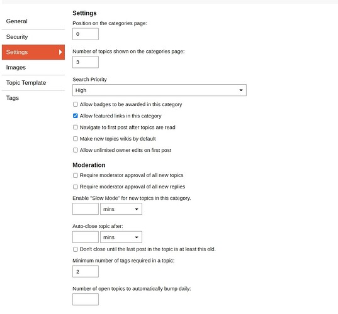Click 'Enable Slow Mode for new topics' label
The width and height of the screenshot is (338, 314).
pyautogui.click(x=132, y=198)
